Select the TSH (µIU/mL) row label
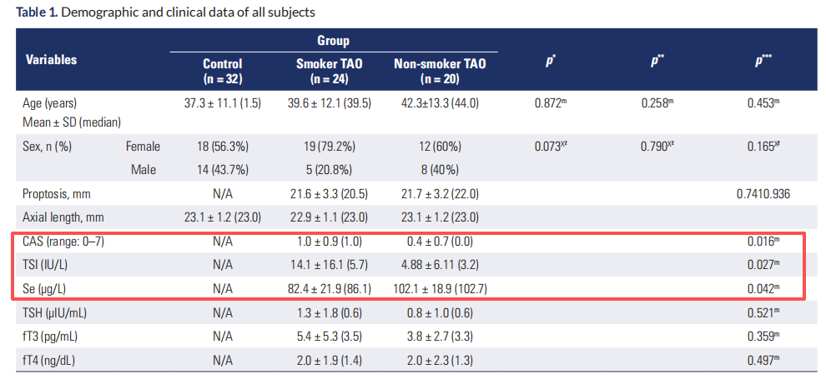The image size is (826, 379). 55,313
